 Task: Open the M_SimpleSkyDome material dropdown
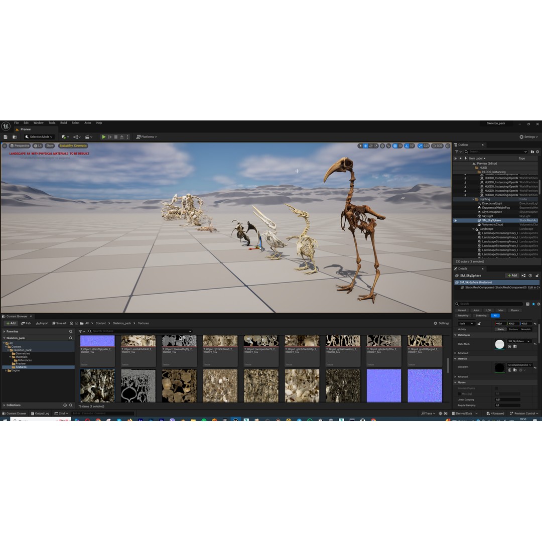point(519,365)
